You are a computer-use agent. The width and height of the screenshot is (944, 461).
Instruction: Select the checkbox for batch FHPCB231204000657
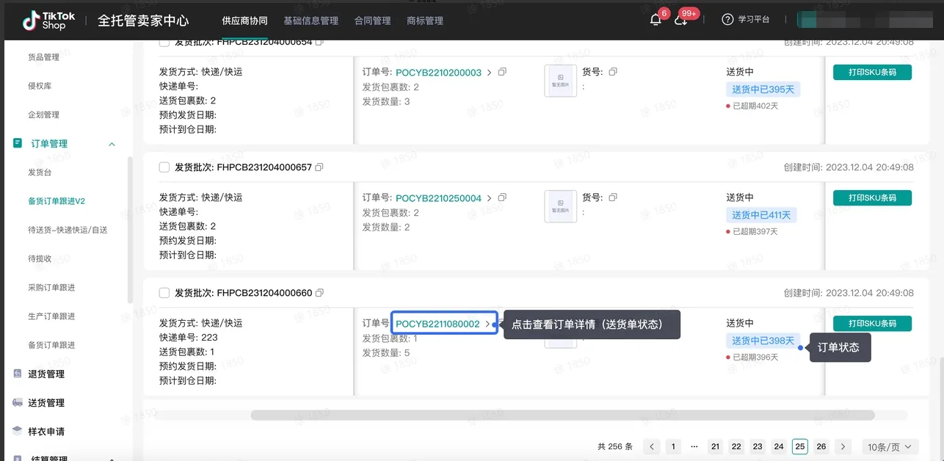tap(164, 167)
